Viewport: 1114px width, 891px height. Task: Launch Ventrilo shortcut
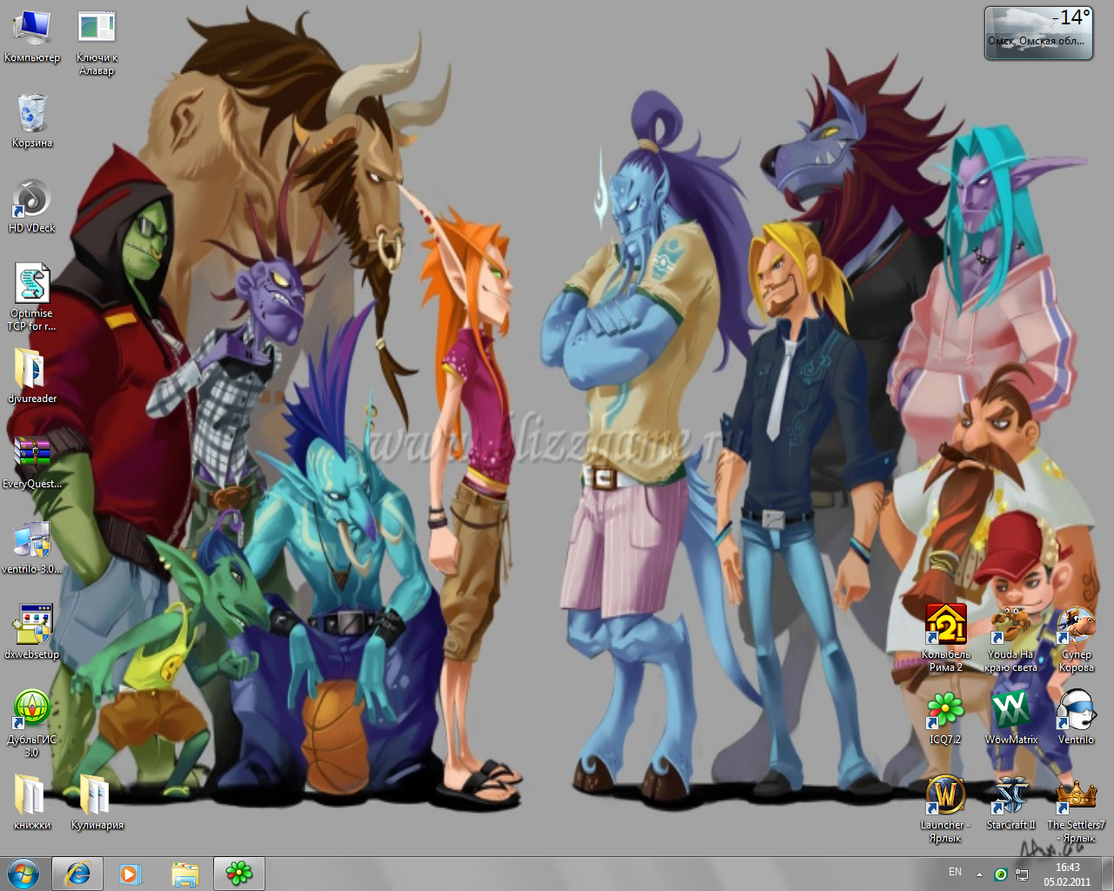[x=1076, y=718]
